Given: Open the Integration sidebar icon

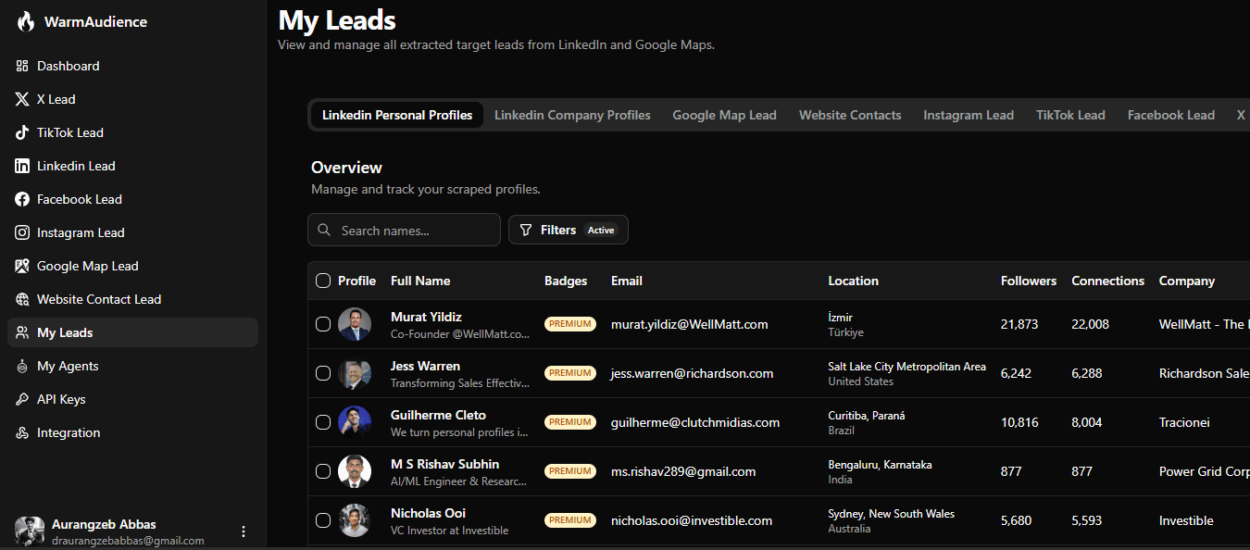Looking at the screenshot, I should 22,432.
